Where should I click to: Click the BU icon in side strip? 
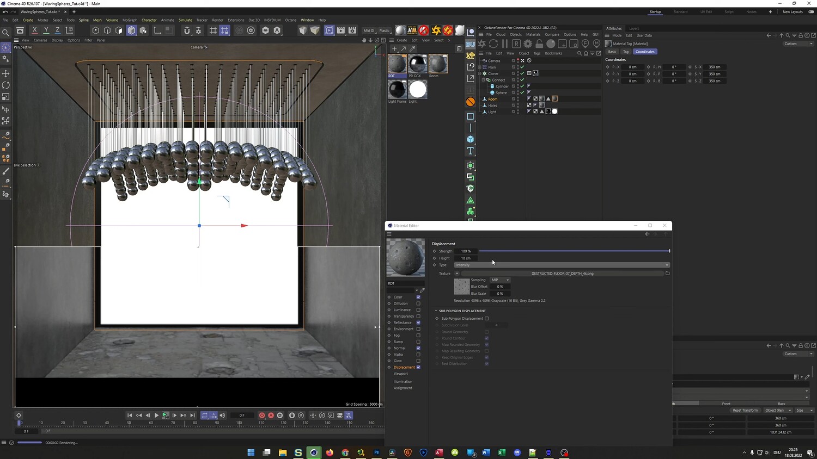pyautogui.click(x=471, y=44)
